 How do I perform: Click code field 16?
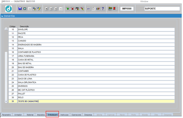point(13,52)
